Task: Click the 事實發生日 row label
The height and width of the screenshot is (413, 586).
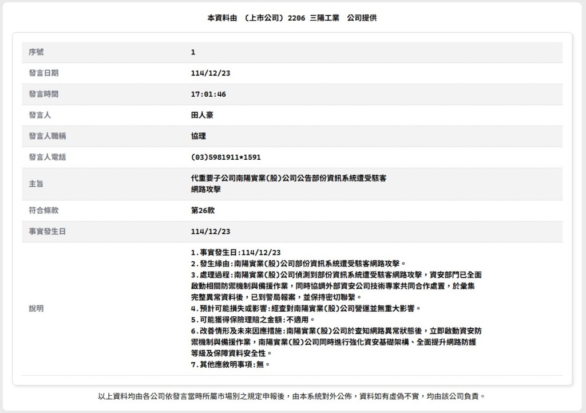Action: pyautogui.click(x=43, y=231)
